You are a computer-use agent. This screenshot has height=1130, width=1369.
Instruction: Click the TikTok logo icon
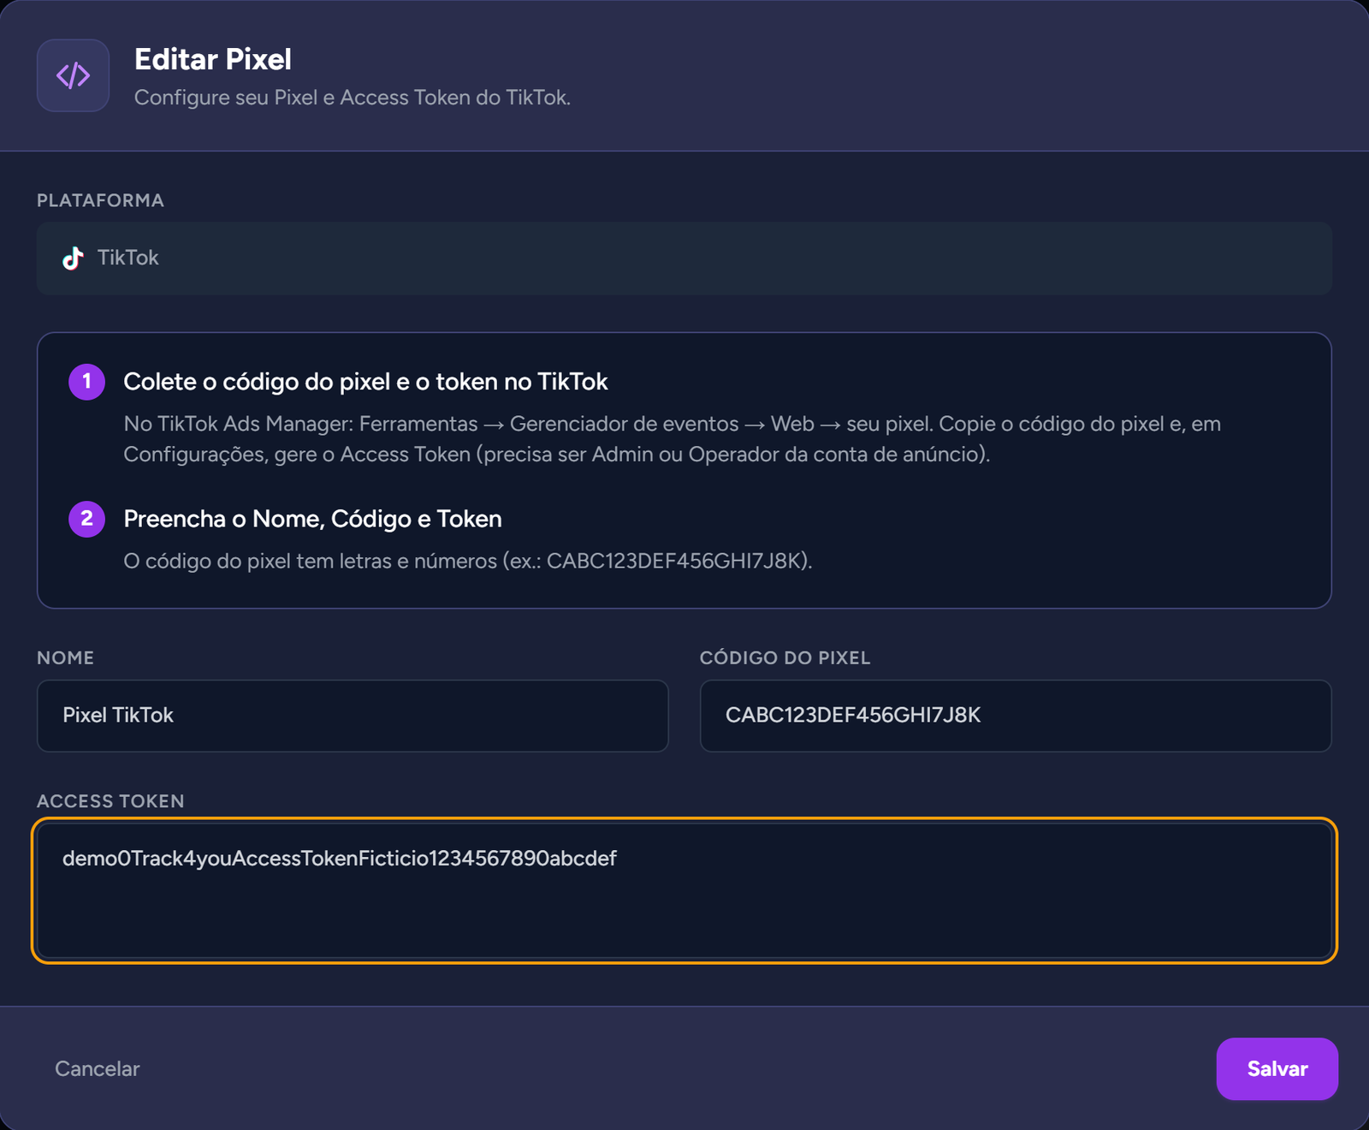(73, 258)
